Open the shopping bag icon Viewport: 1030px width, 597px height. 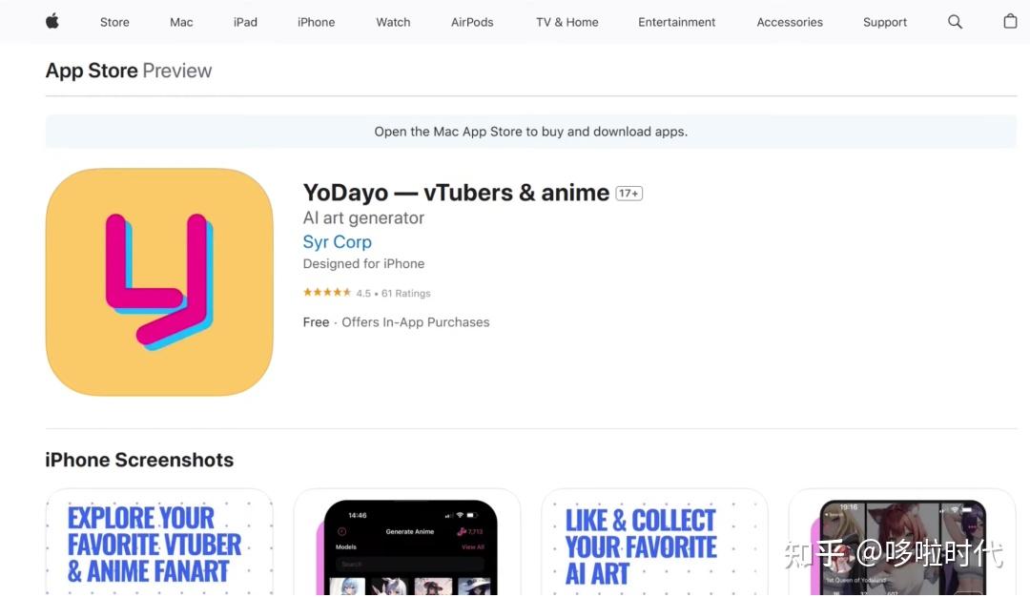(1010, 21)
